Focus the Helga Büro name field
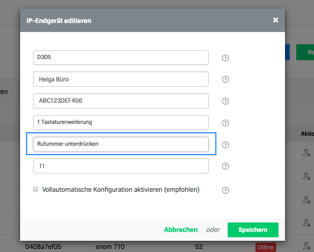 click(121, 79)
